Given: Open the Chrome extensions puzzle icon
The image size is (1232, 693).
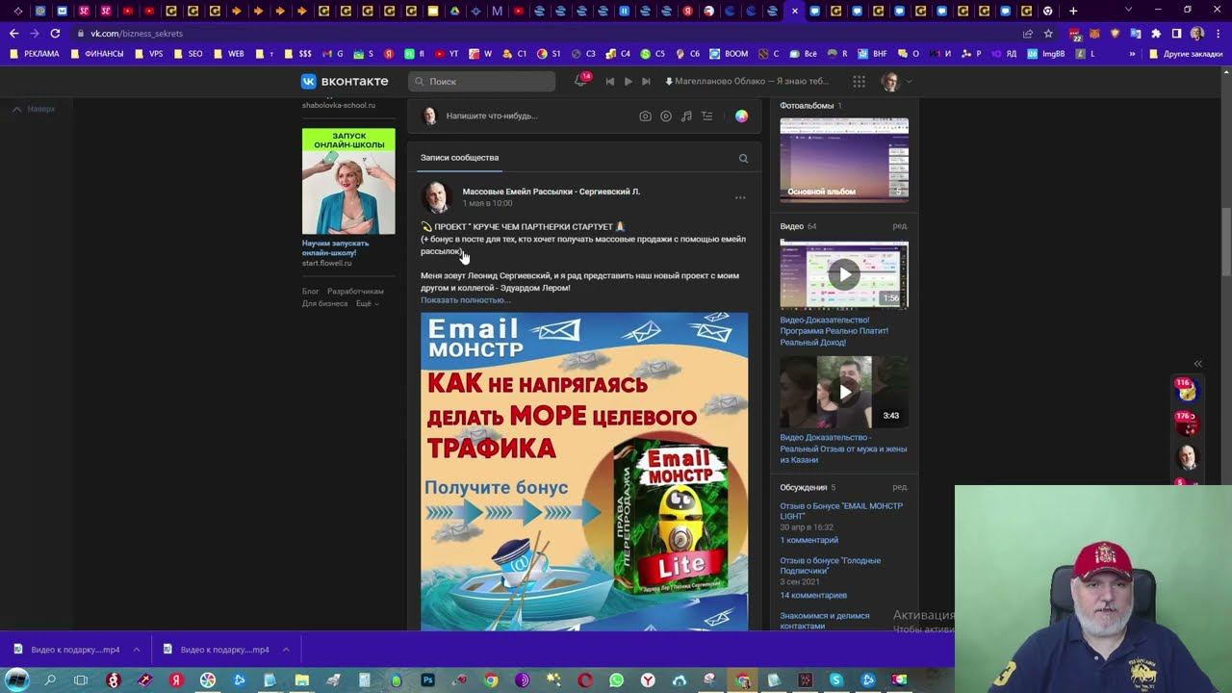Looking at the screenshot, I should (1156, 33).
